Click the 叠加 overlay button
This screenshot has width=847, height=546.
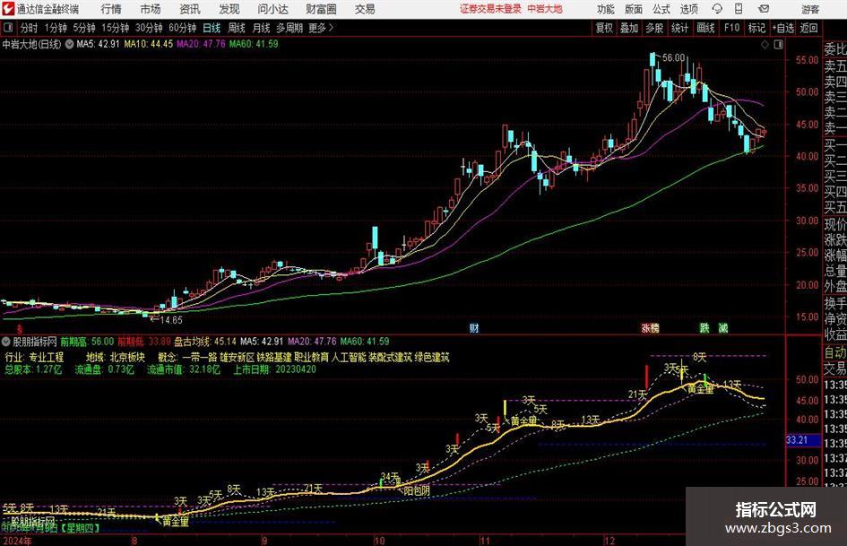pyautogui.click(x=629, y=28)
